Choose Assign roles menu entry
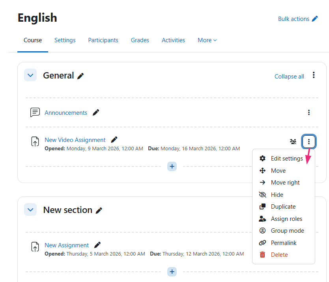Screen dimensions: 329x282 pos(284,219)
